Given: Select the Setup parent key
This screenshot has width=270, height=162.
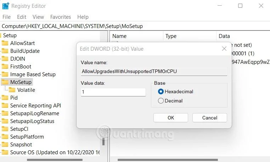Looking at the screenshot, I should 10,35.
